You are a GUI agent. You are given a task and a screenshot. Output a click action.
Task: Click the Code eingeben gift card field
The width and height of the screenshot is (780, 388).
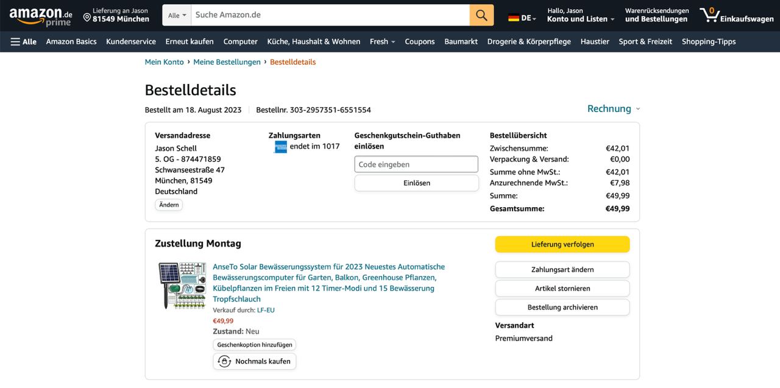tap(416, 164)
